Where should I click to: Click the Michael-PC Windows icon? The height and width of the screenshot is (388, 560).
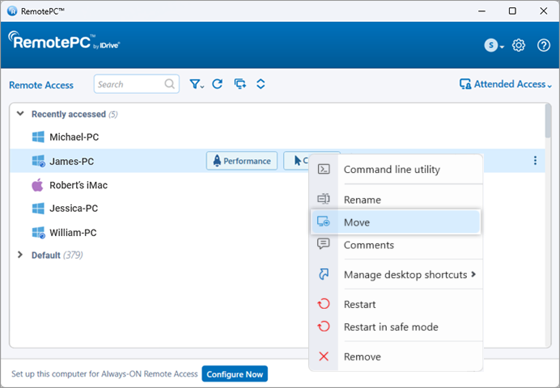37,137
